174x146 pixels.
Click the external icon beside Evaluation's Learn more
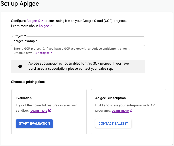[50, 111]
